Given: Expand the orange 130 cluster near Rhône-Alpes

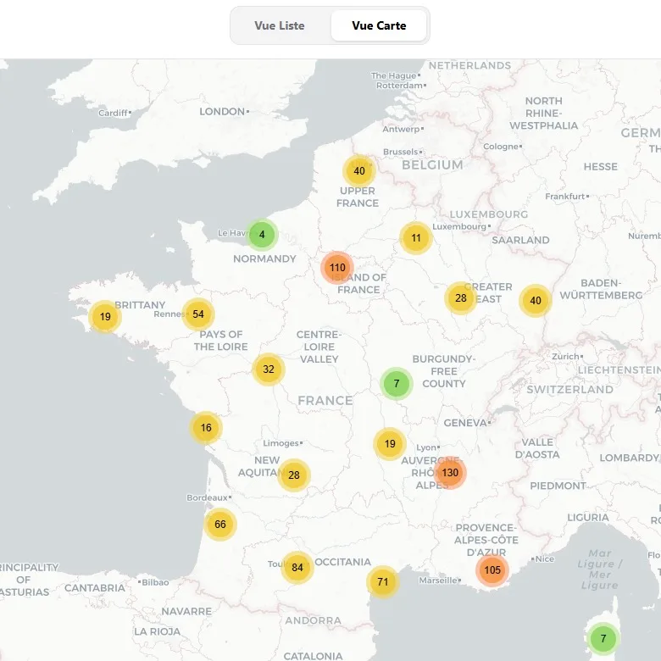Looking at the screenshot, I should point(450,473).
